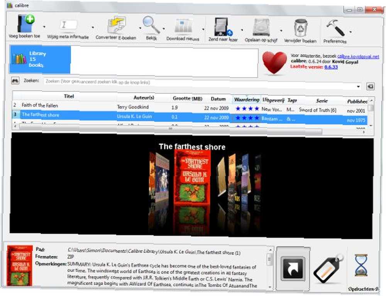This screenshot has height=296, width=386.
Task: Click the Bekijk magnifier icon
Action: pos(151,25)
